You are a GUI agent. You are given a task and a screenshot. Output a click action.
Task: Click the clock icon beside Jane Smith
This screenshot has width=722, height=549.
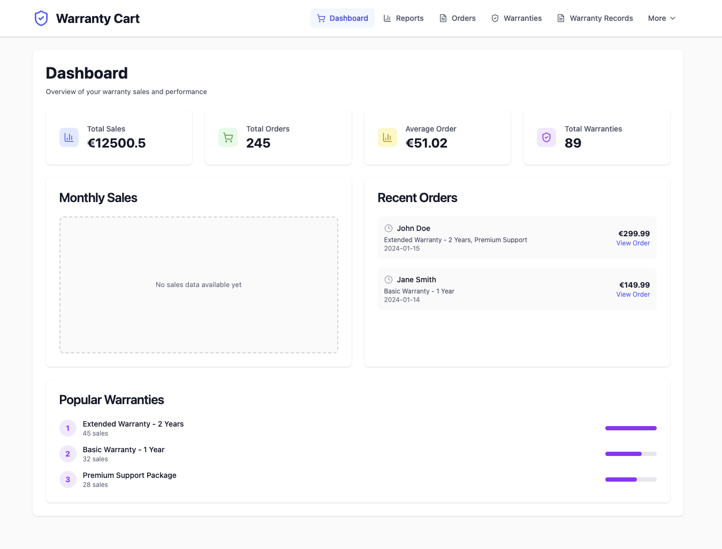(x=389, y=280)
